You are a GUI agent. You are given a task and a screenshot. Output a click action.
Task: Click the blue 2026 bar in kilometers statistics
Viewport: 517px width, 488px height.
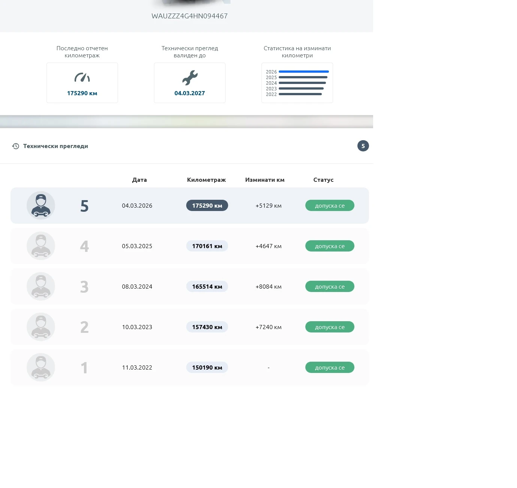(x=304, y=72)
